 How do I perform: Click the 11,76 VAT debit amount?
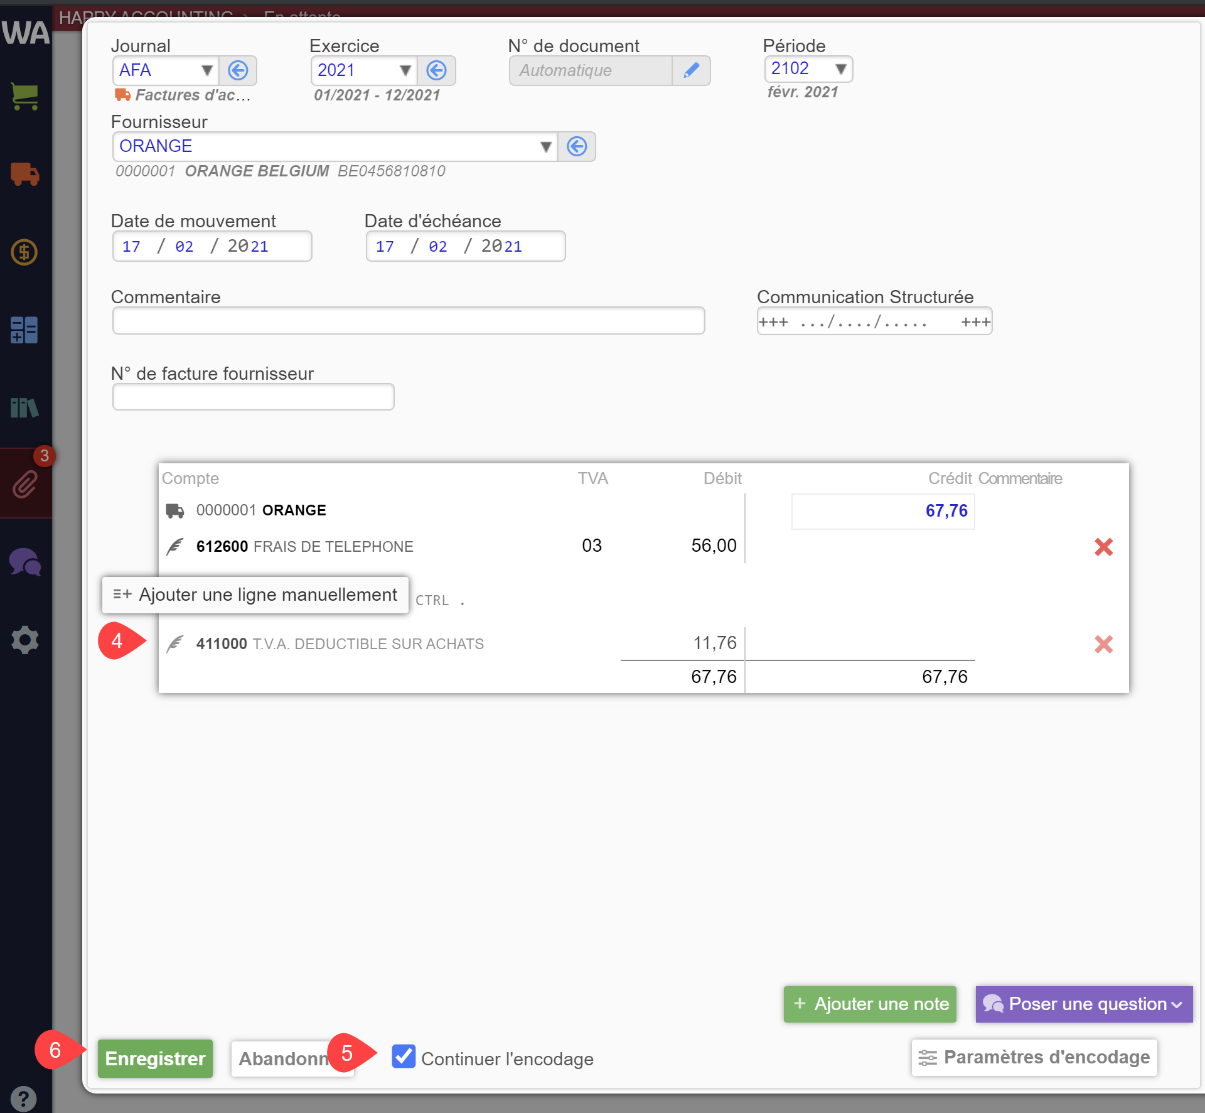[x=715, y=642]
